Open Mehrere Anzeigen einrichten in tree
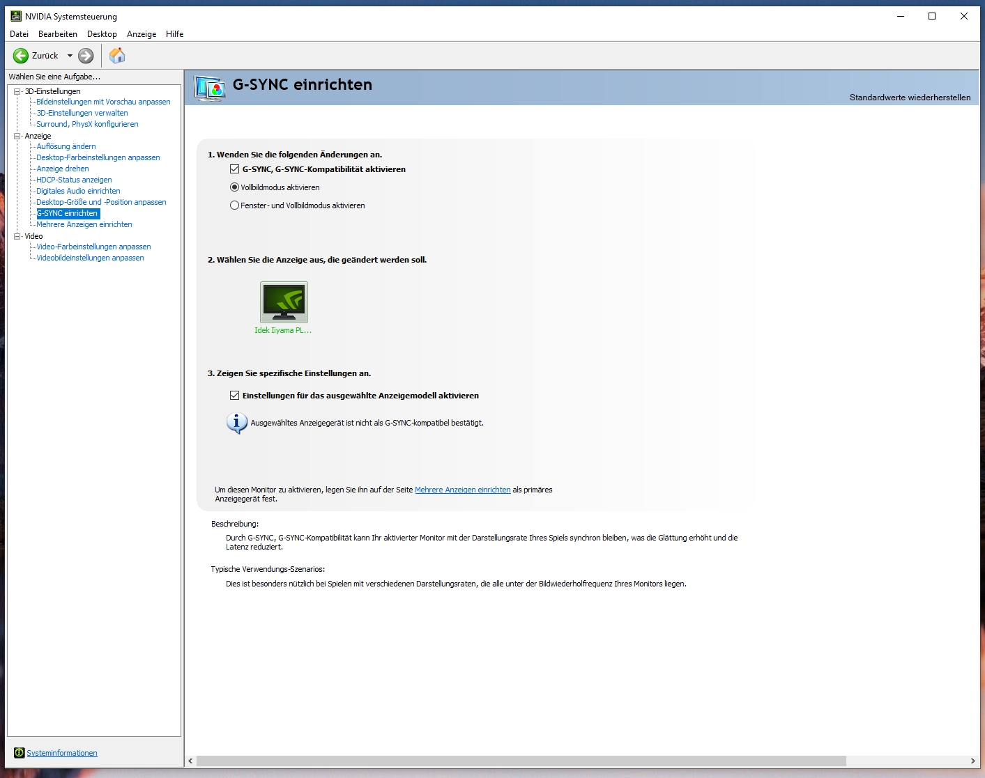The height and width of the screenshot is (778, 985). click(x=84, y=224)
